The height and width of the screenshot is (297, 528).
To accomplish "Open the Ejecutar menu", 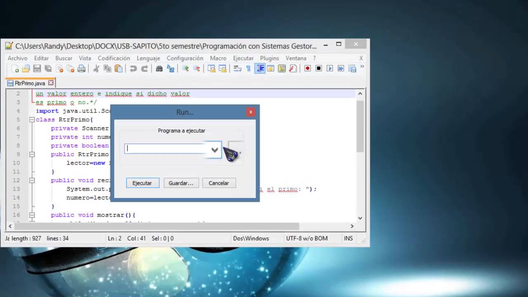I will (x=243, y=58).
